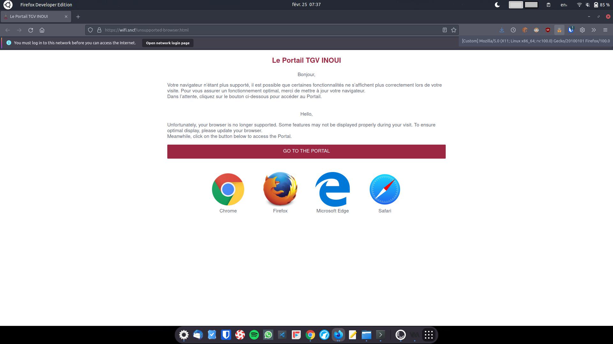View browsing history via the clock icon
Viewport: 613px width, 344px height.
pos(513,30)
